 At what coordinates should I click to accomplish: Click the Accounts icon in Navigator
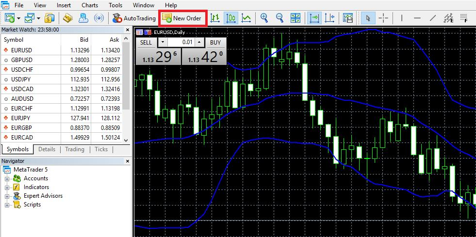17,178
